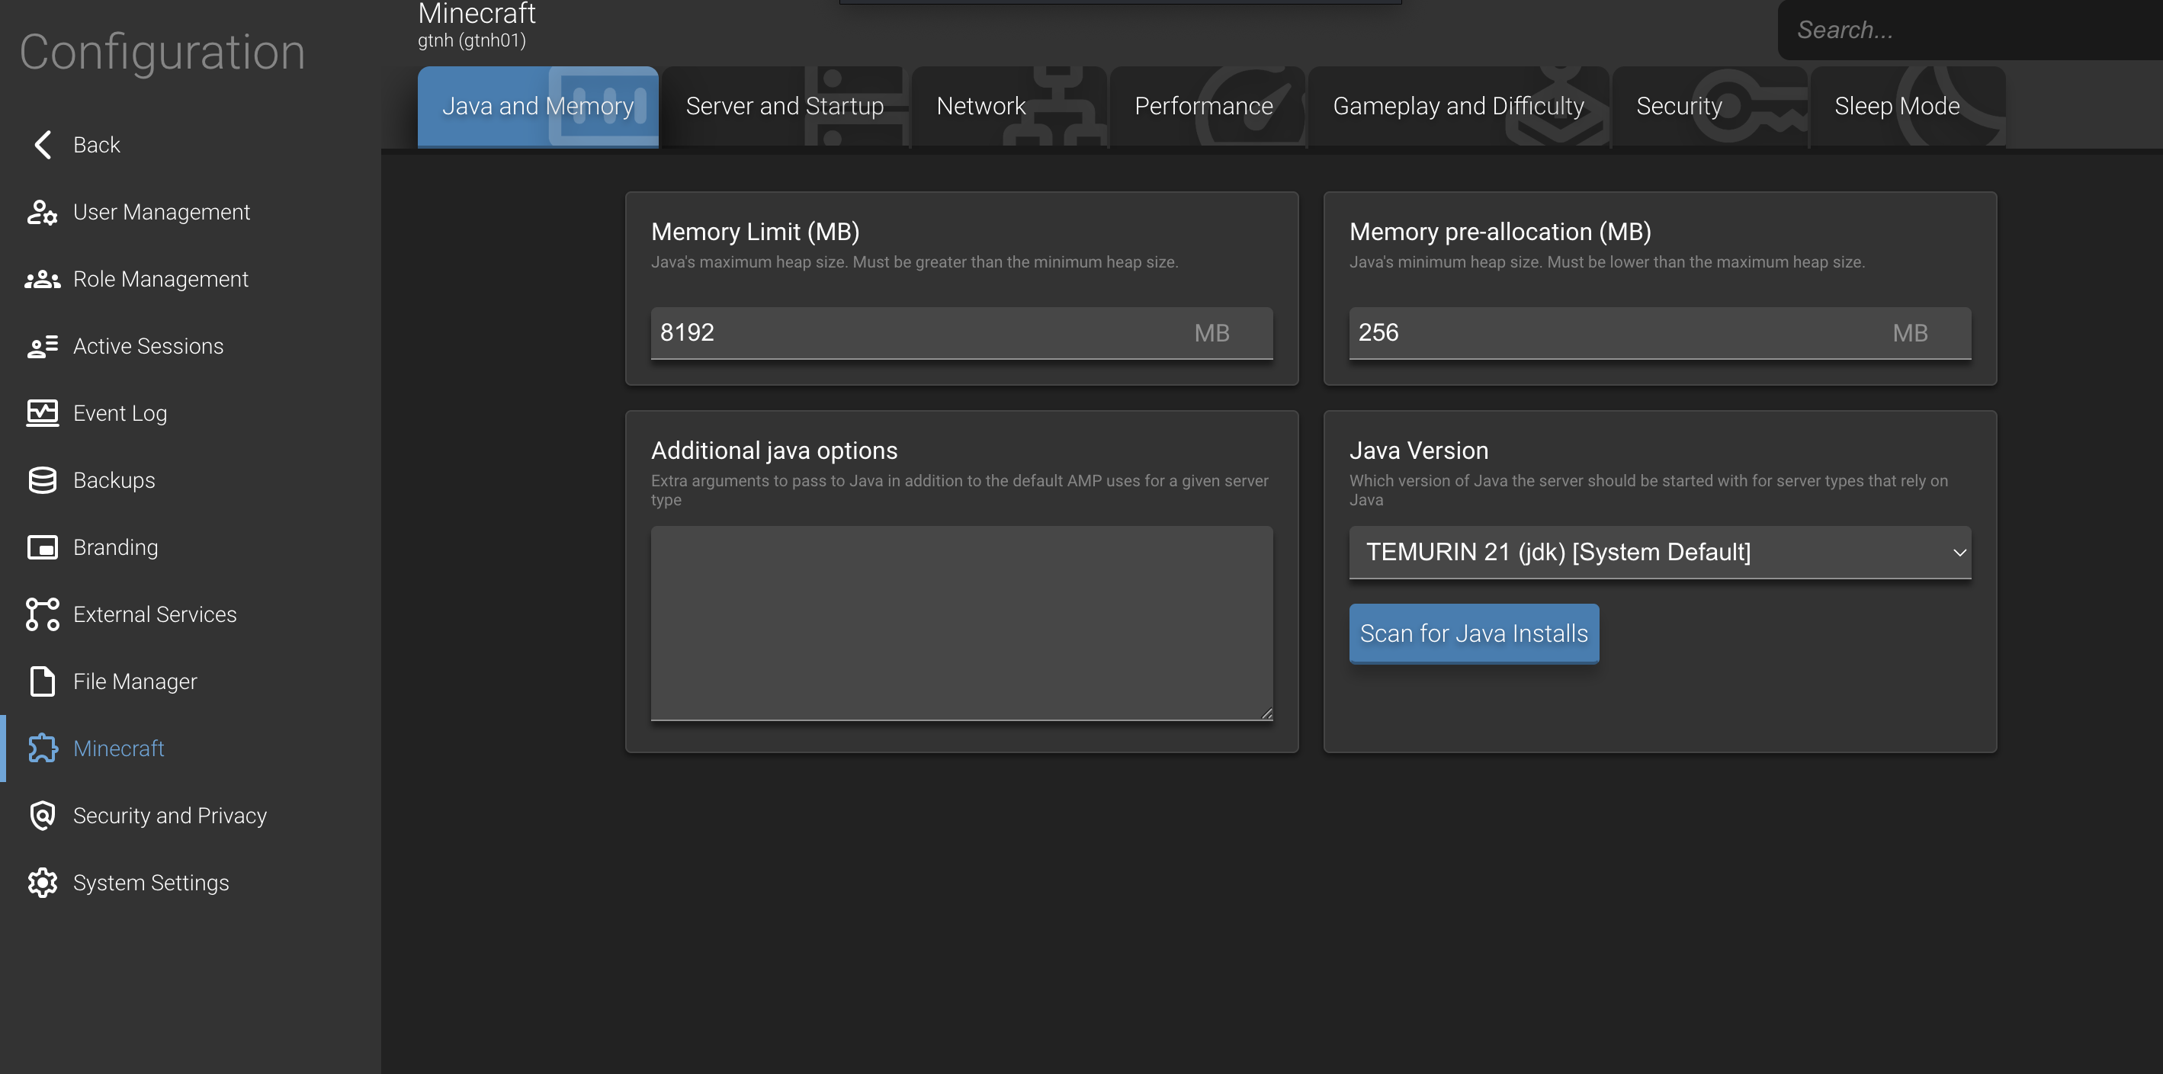
Task: Click the System Settings gear icon
Action: tap(42, 883)
